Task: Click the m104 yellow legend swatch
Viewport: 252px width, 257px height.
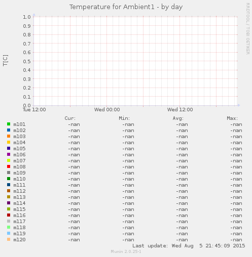Action: tap(9, 142)
